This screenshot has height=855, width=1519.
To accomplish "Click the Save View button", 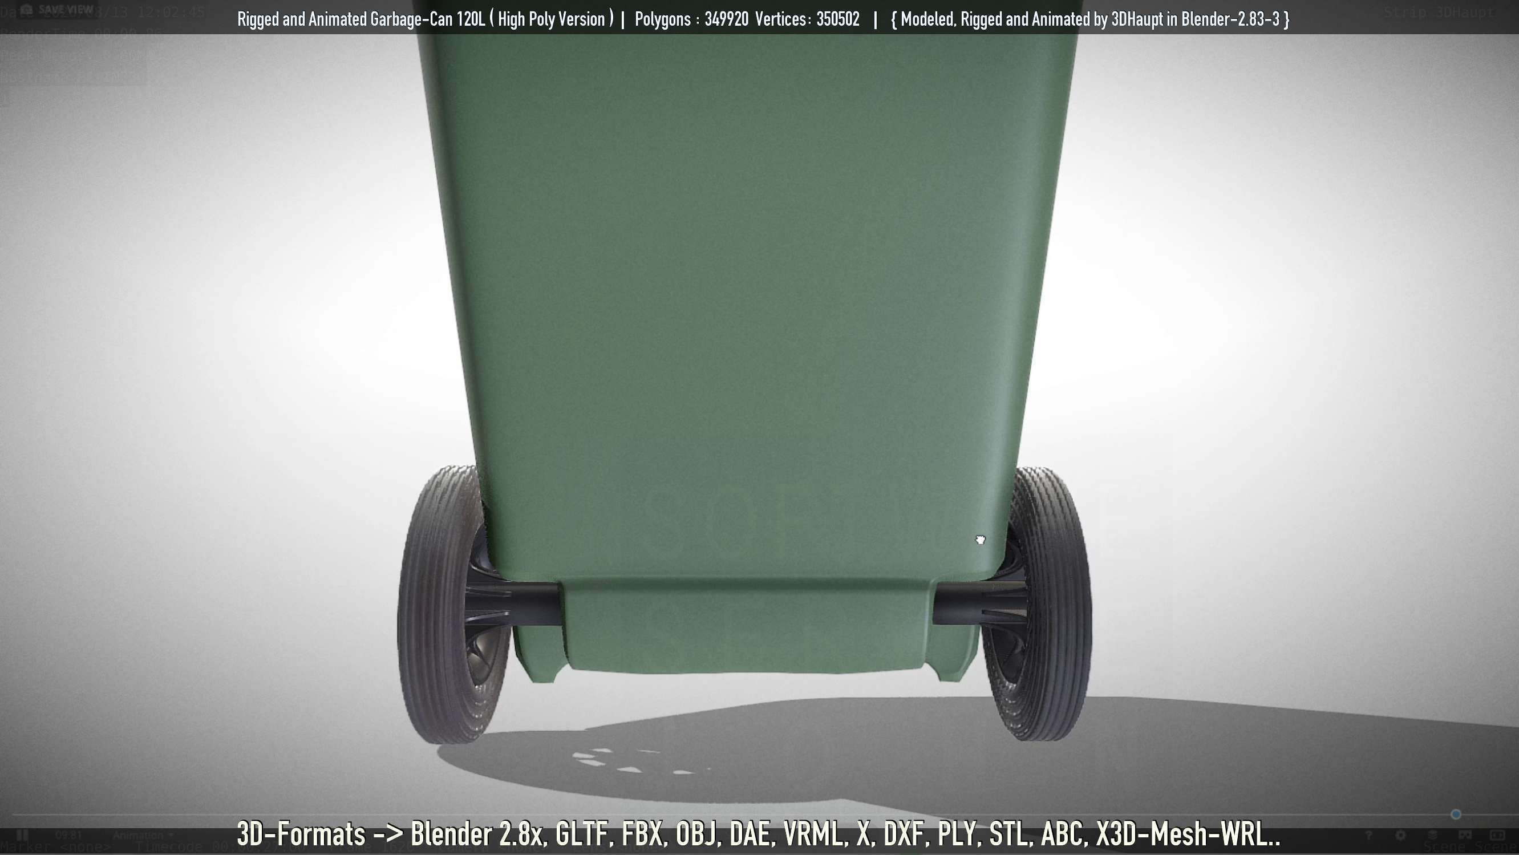I will (x=56, y=10).
